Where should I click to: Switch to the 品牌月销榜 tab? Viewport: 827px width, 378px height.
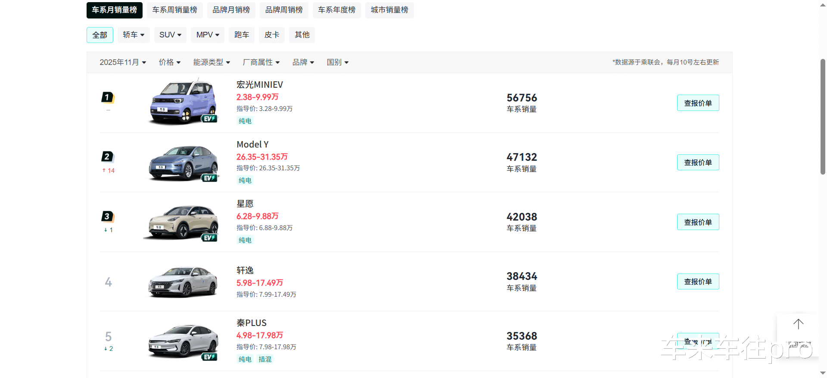click(x=231, y=10)
